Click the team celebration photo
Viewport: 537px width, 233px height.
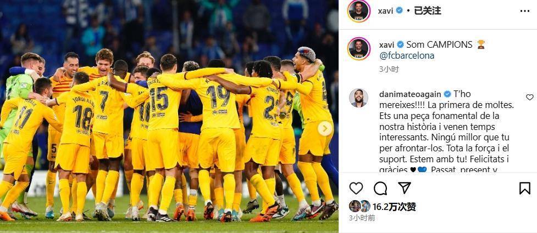(169, 116)
